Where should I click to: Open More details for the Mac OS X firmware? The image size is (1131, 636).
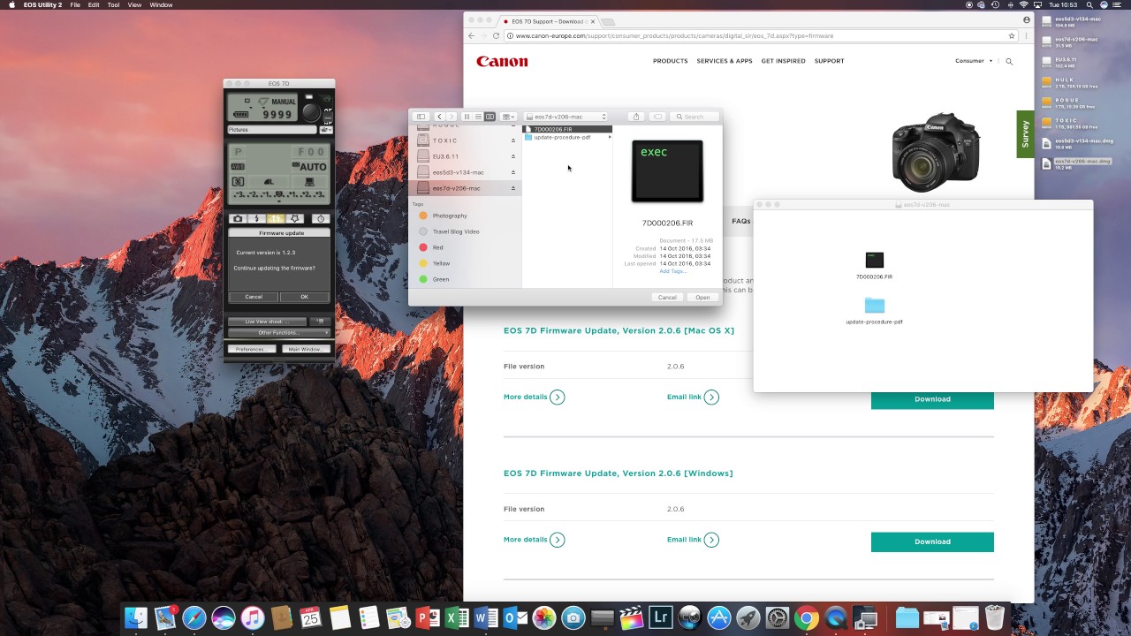(x=534, y=397)
